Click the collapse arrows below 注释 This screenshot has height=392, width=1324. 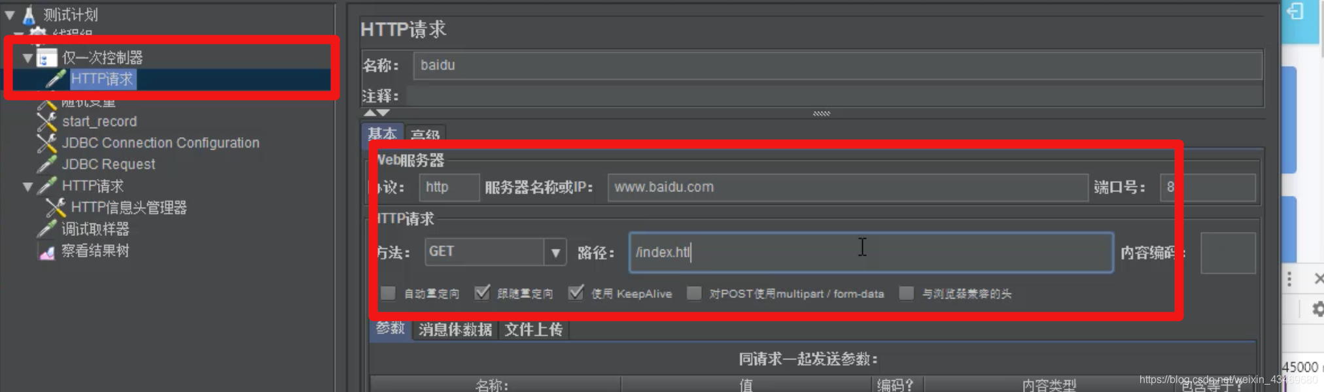pos(376,113)
